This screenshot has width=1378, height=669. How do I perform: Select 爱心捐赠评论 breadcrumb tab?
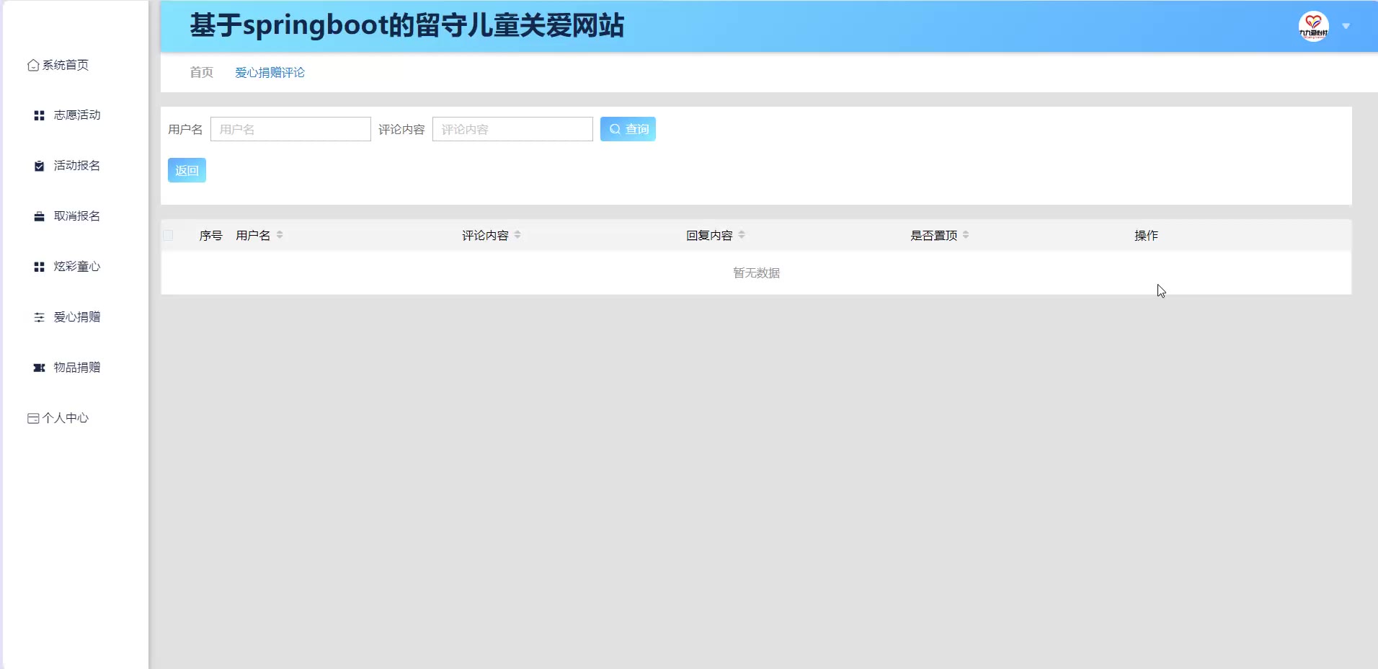[x=270, y=72]
